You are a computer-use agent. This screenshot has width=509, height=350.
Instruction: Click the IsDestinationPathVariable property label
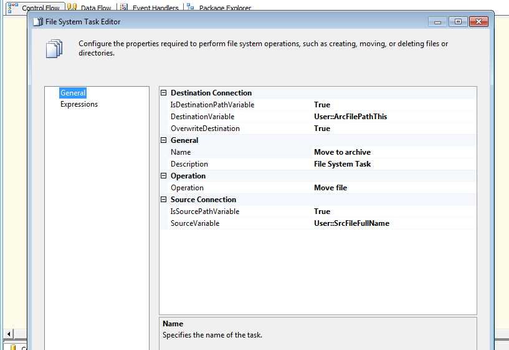pos(212,105)
